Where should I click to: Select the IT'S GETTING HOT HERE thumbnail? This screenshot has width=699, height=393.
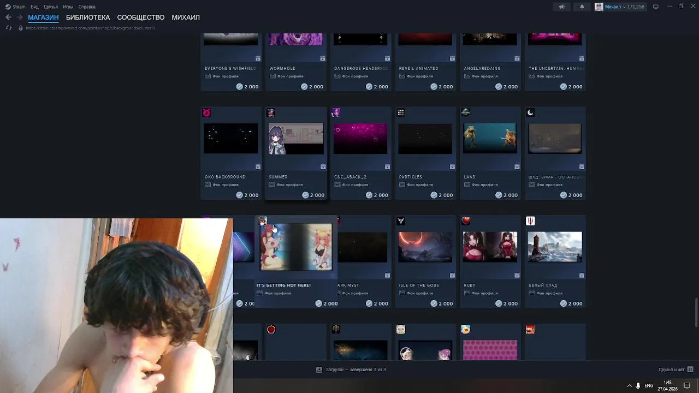(x=296, y=247)
